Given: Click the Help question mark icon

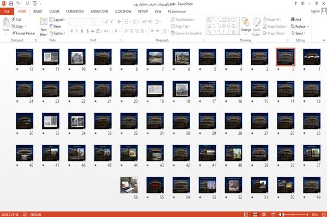Looking at the screenshot, I should (295, 4).
